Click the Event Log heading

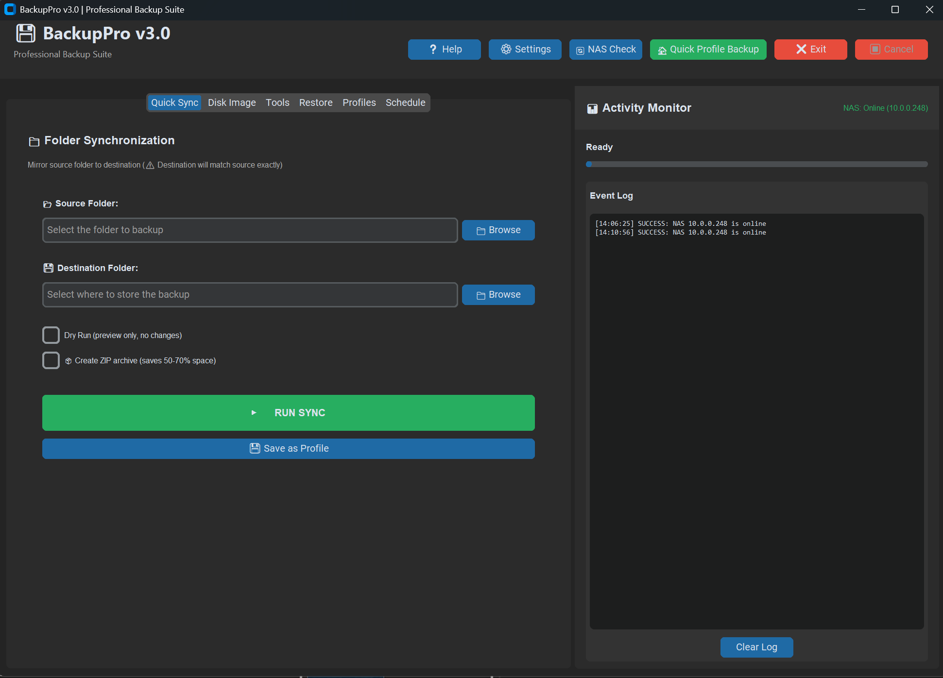point(611,196)
